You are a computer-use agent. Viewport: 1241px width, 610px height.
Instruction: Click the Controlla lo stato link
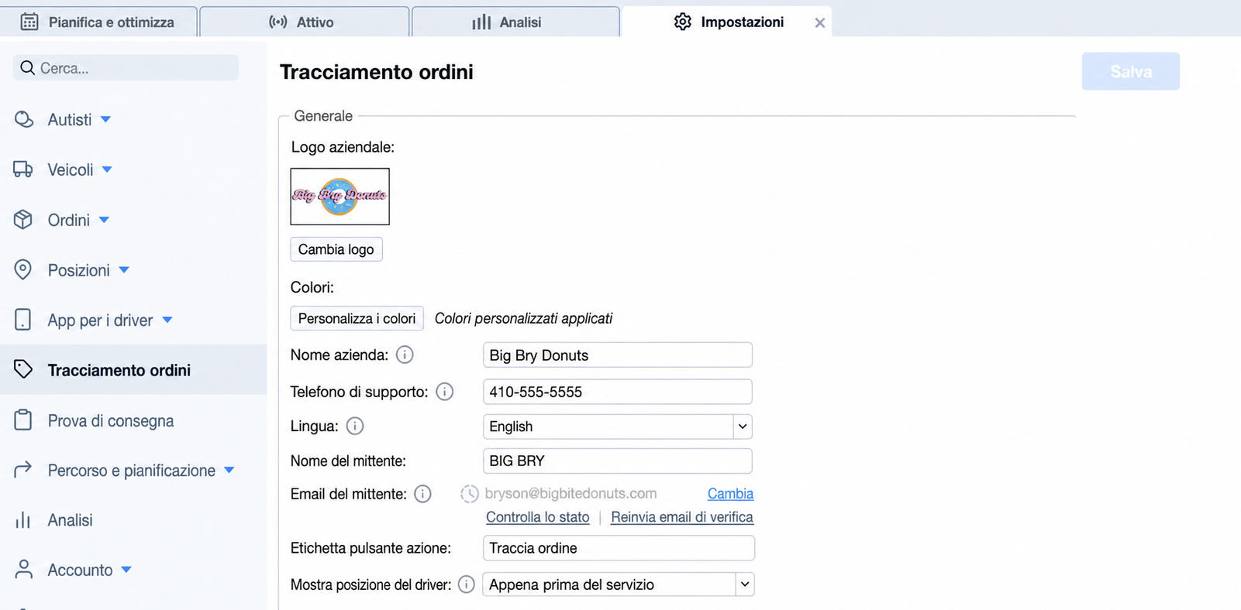538,517
